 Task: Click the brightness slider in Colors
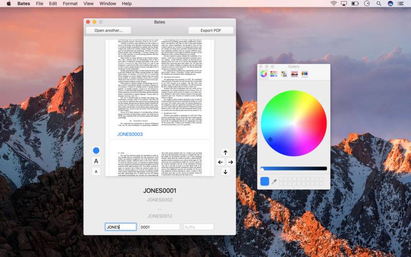[293, 169]
